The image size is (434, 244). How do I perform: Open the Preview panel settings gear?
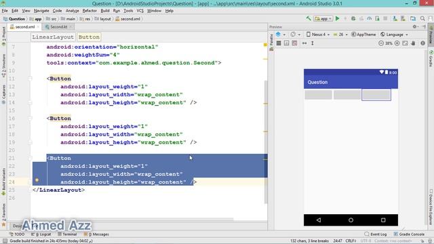(x=414, y=26)
